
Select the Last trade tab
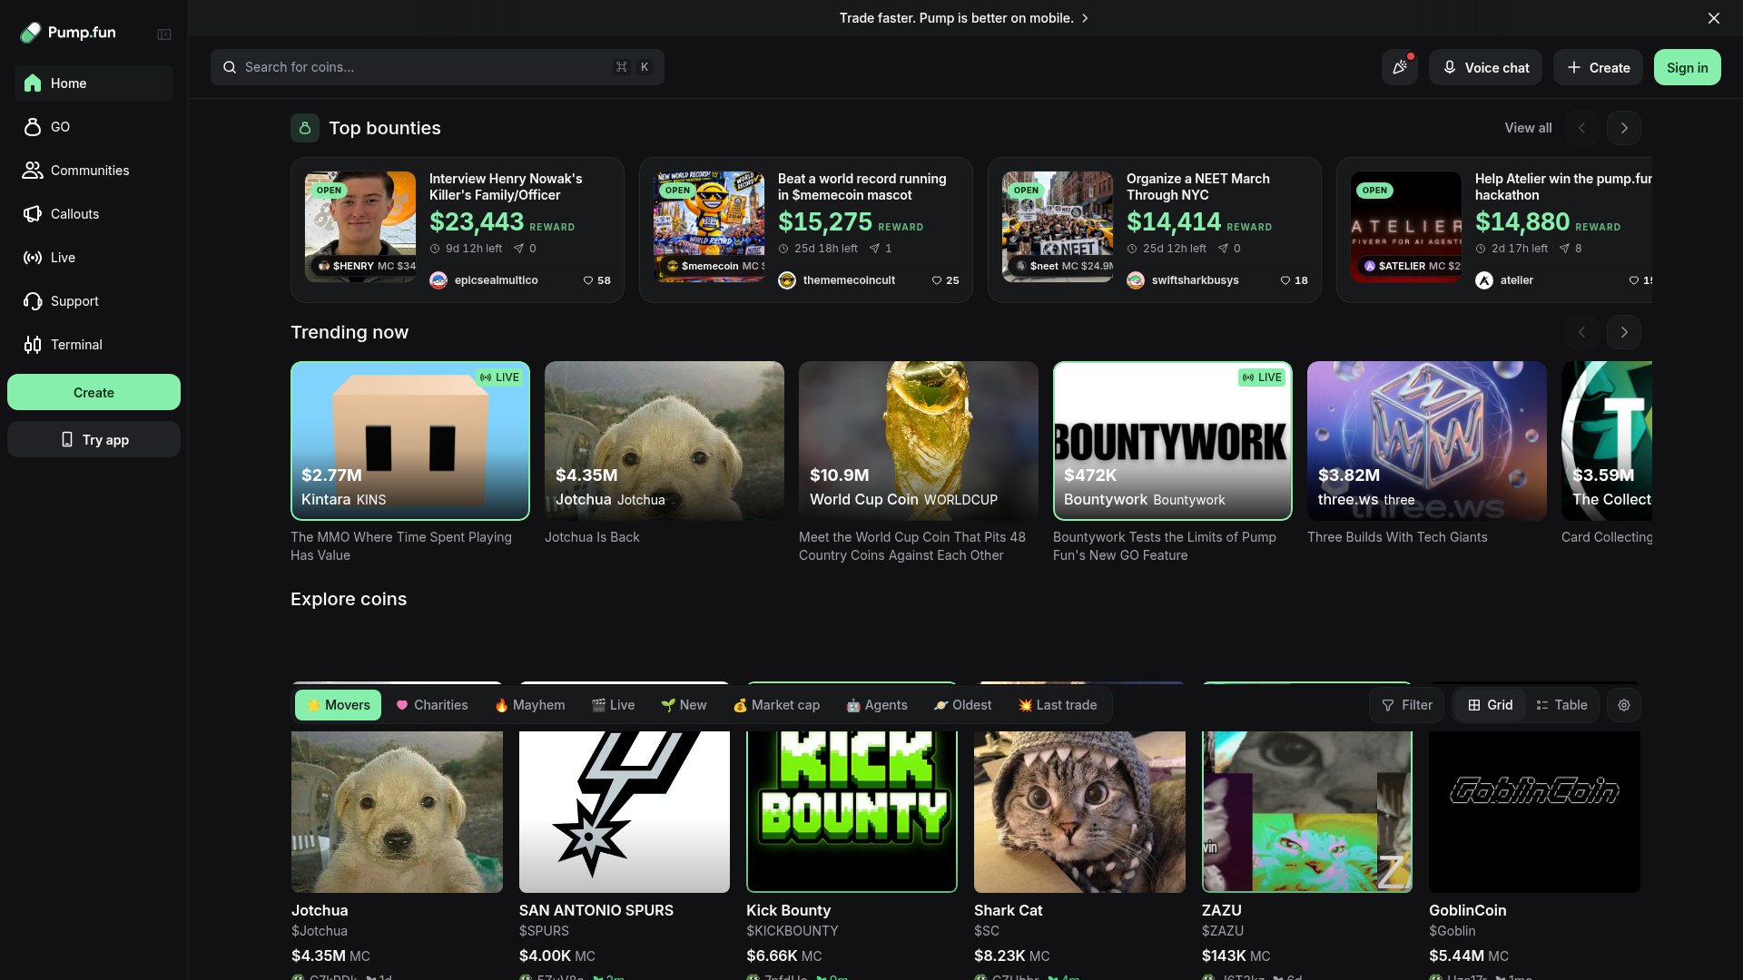pyautogui.click(x=1058, y=705)
